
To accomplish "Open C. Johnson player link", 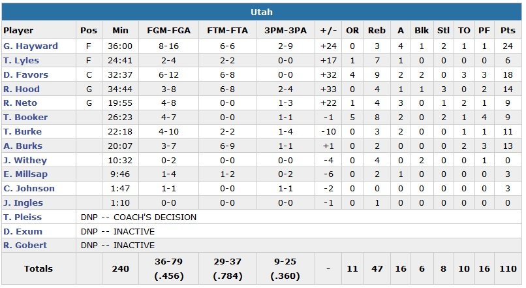I will [x=29, y=189].
